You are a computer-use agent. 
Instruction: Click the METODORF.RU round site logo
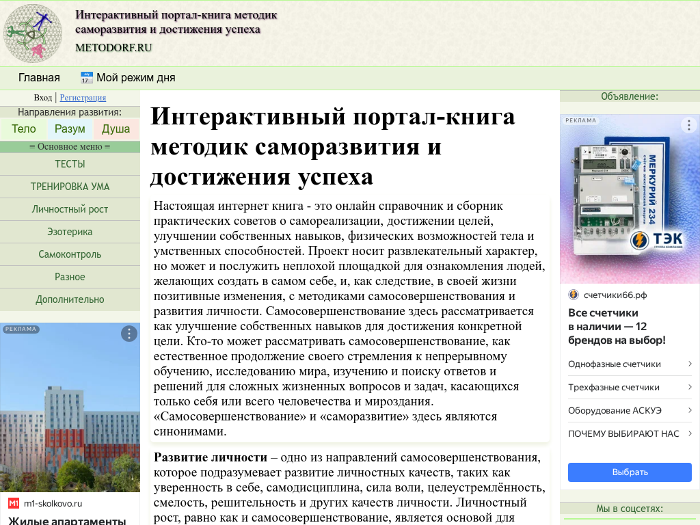click(x=33, y=33)
